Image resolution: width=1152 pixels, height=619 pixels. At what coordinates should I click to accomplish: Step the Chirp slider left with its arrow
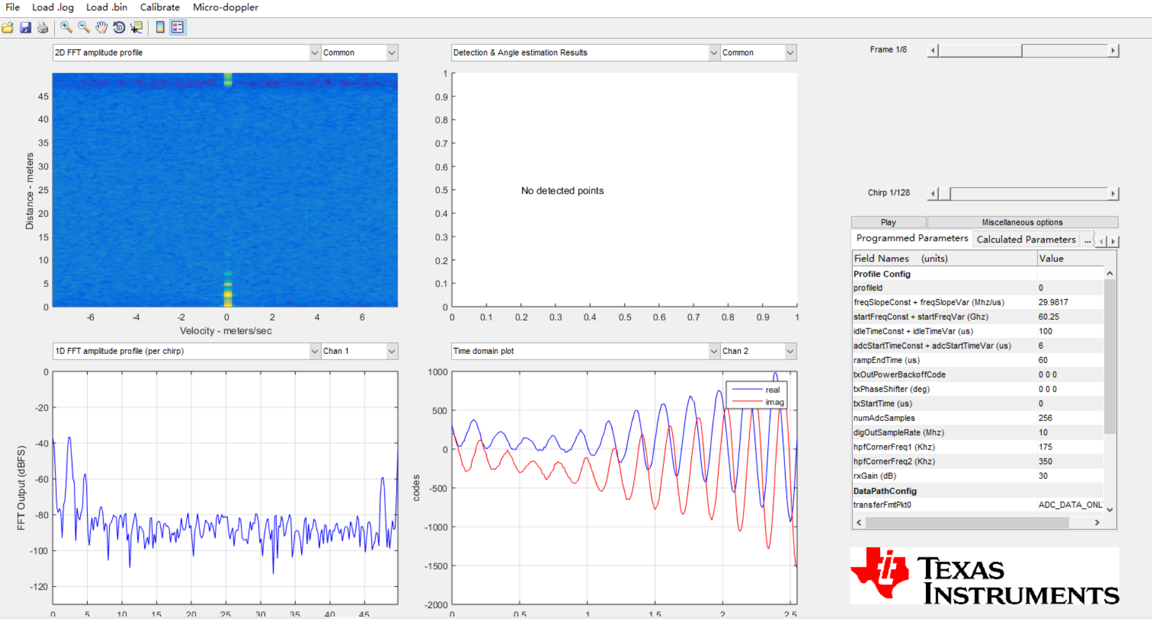933,194
